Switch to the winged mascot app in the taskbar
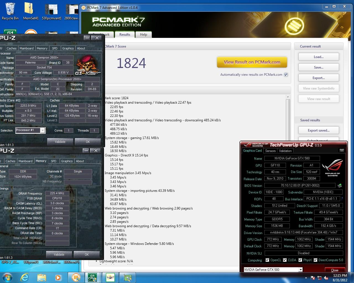Image resolution: width=354 pixels, height=283 pixels. coord(110,277)
